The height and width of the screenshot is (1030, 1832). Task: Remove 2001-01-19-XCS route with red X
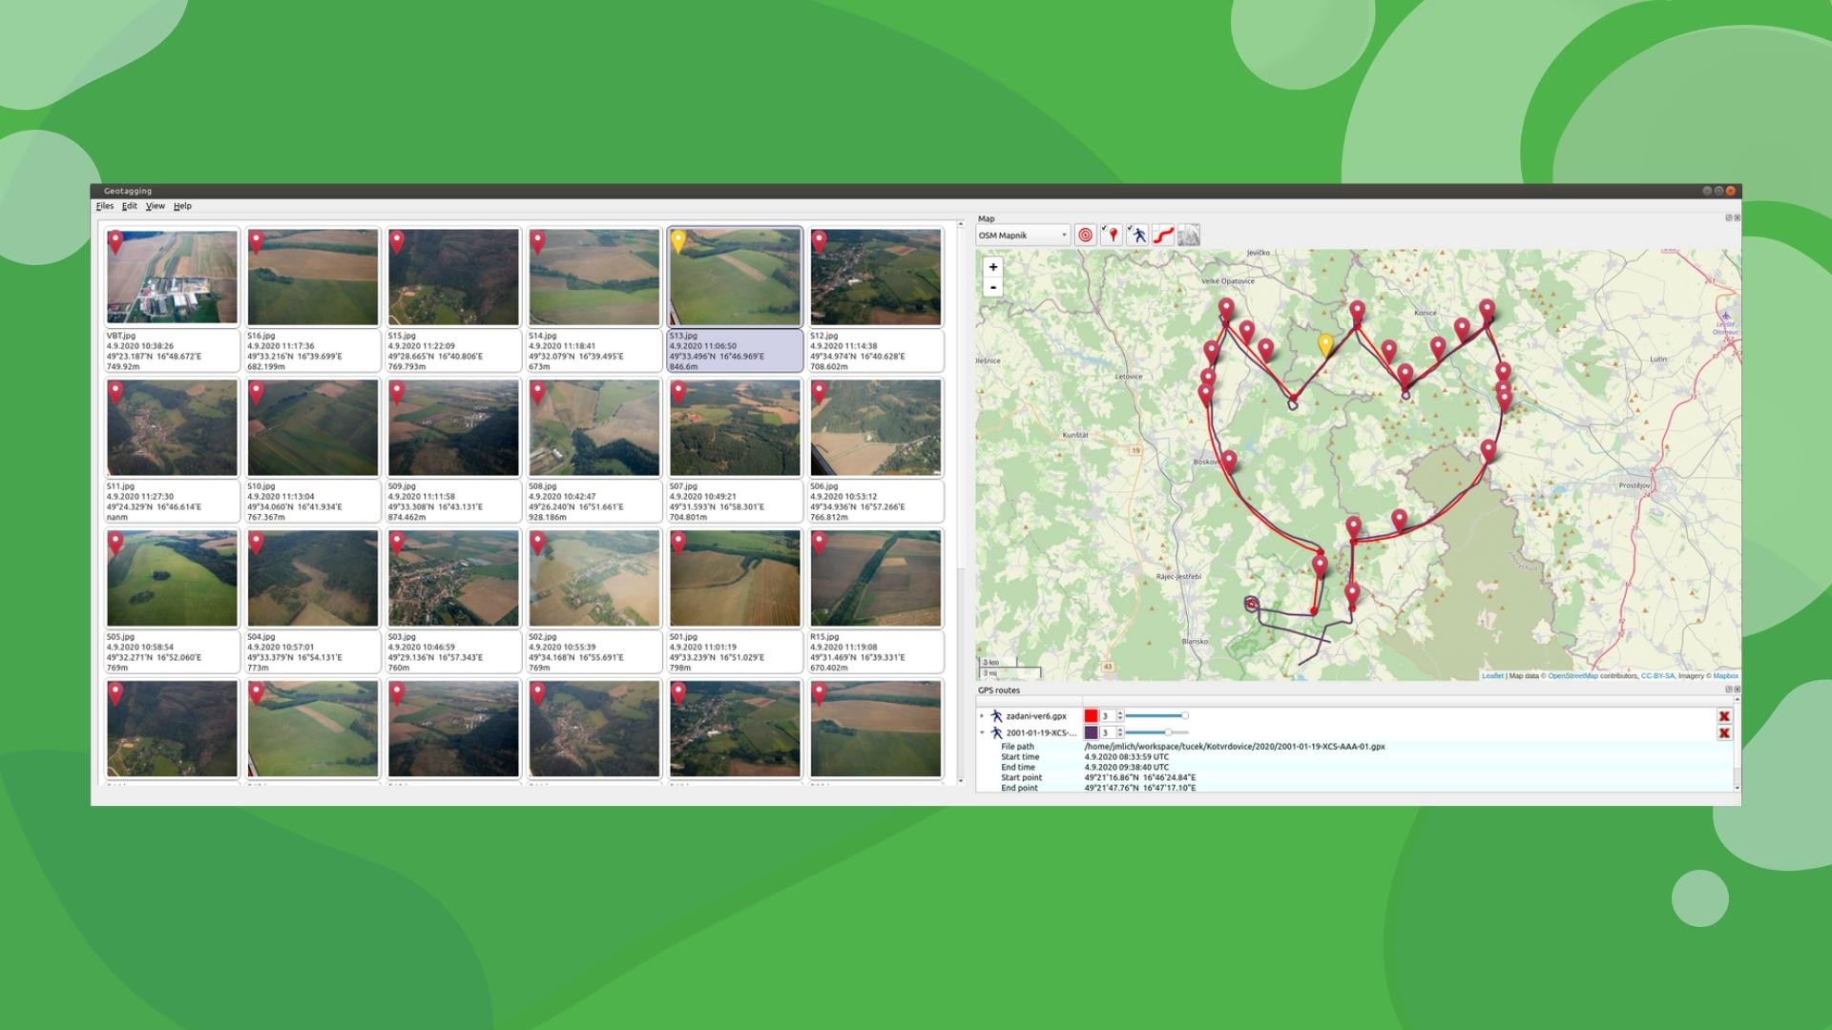[1724, 733]
